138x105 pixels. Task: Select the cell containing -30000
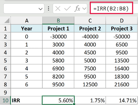(x=58, y=37)
